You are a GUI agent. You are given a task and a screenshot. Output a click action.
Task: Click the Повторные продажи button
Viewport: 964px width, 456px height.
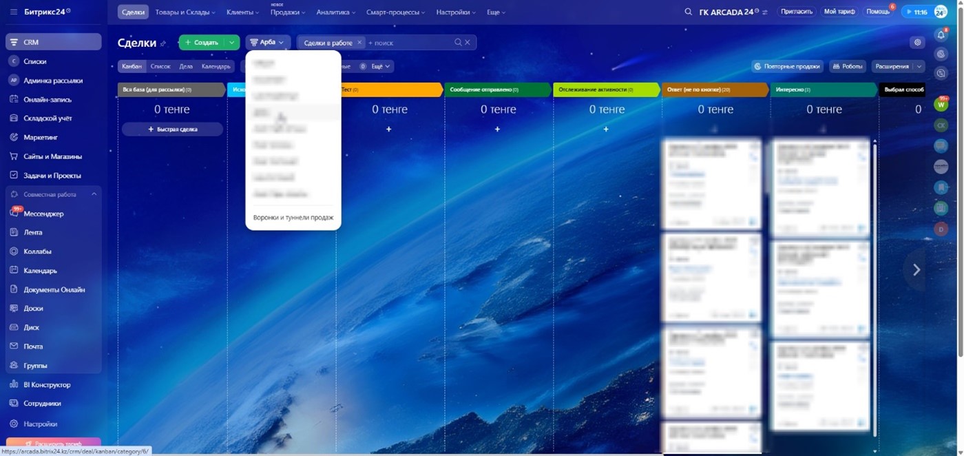[788, 66]
